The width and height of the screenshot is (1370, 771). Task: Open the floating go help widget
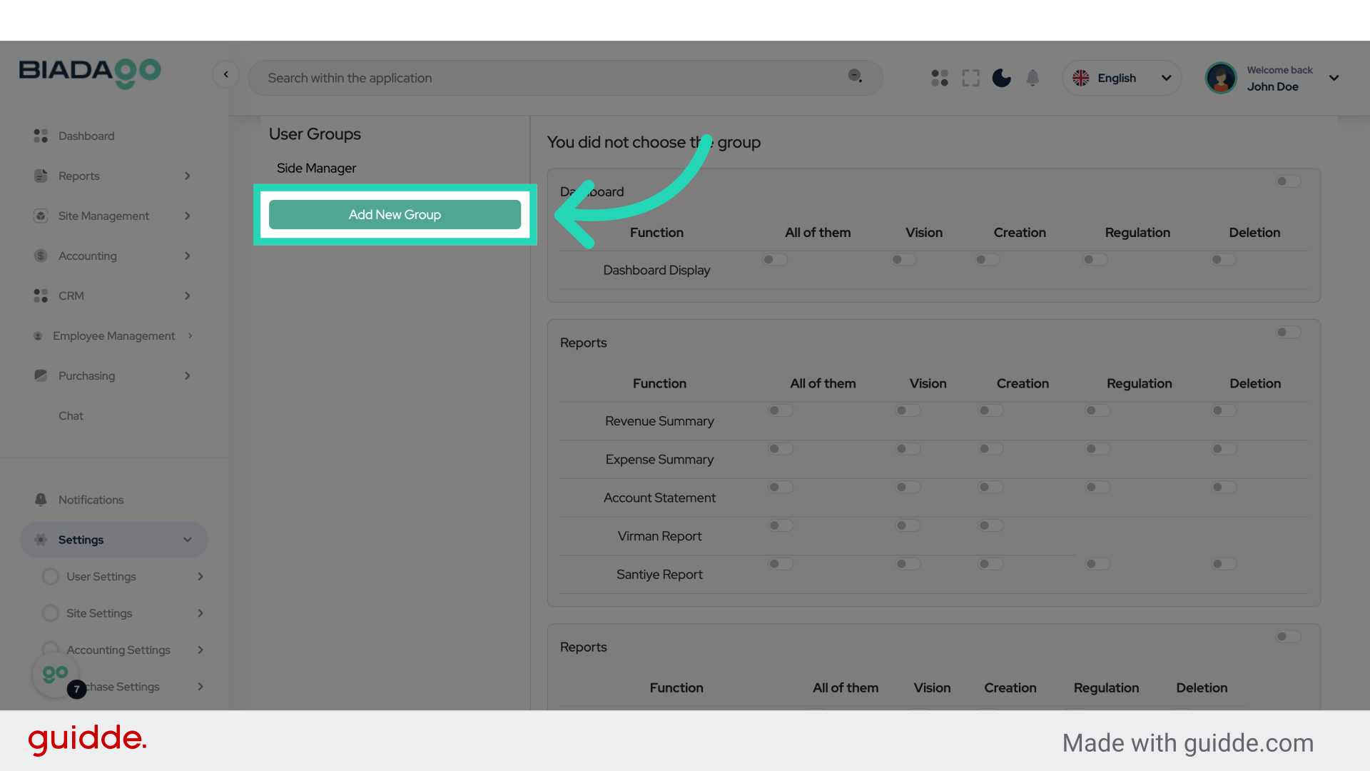(x=56, y=673)
